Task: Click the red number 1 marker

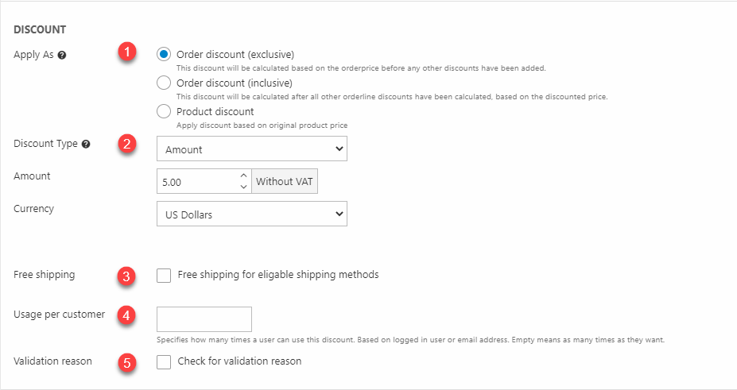Action: [x=126, y=53]
